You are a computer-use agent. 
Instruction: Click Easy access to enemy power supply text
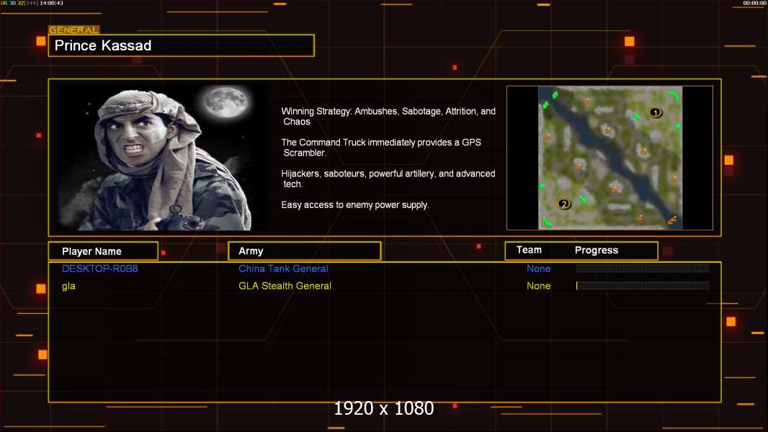click(355, 205)
